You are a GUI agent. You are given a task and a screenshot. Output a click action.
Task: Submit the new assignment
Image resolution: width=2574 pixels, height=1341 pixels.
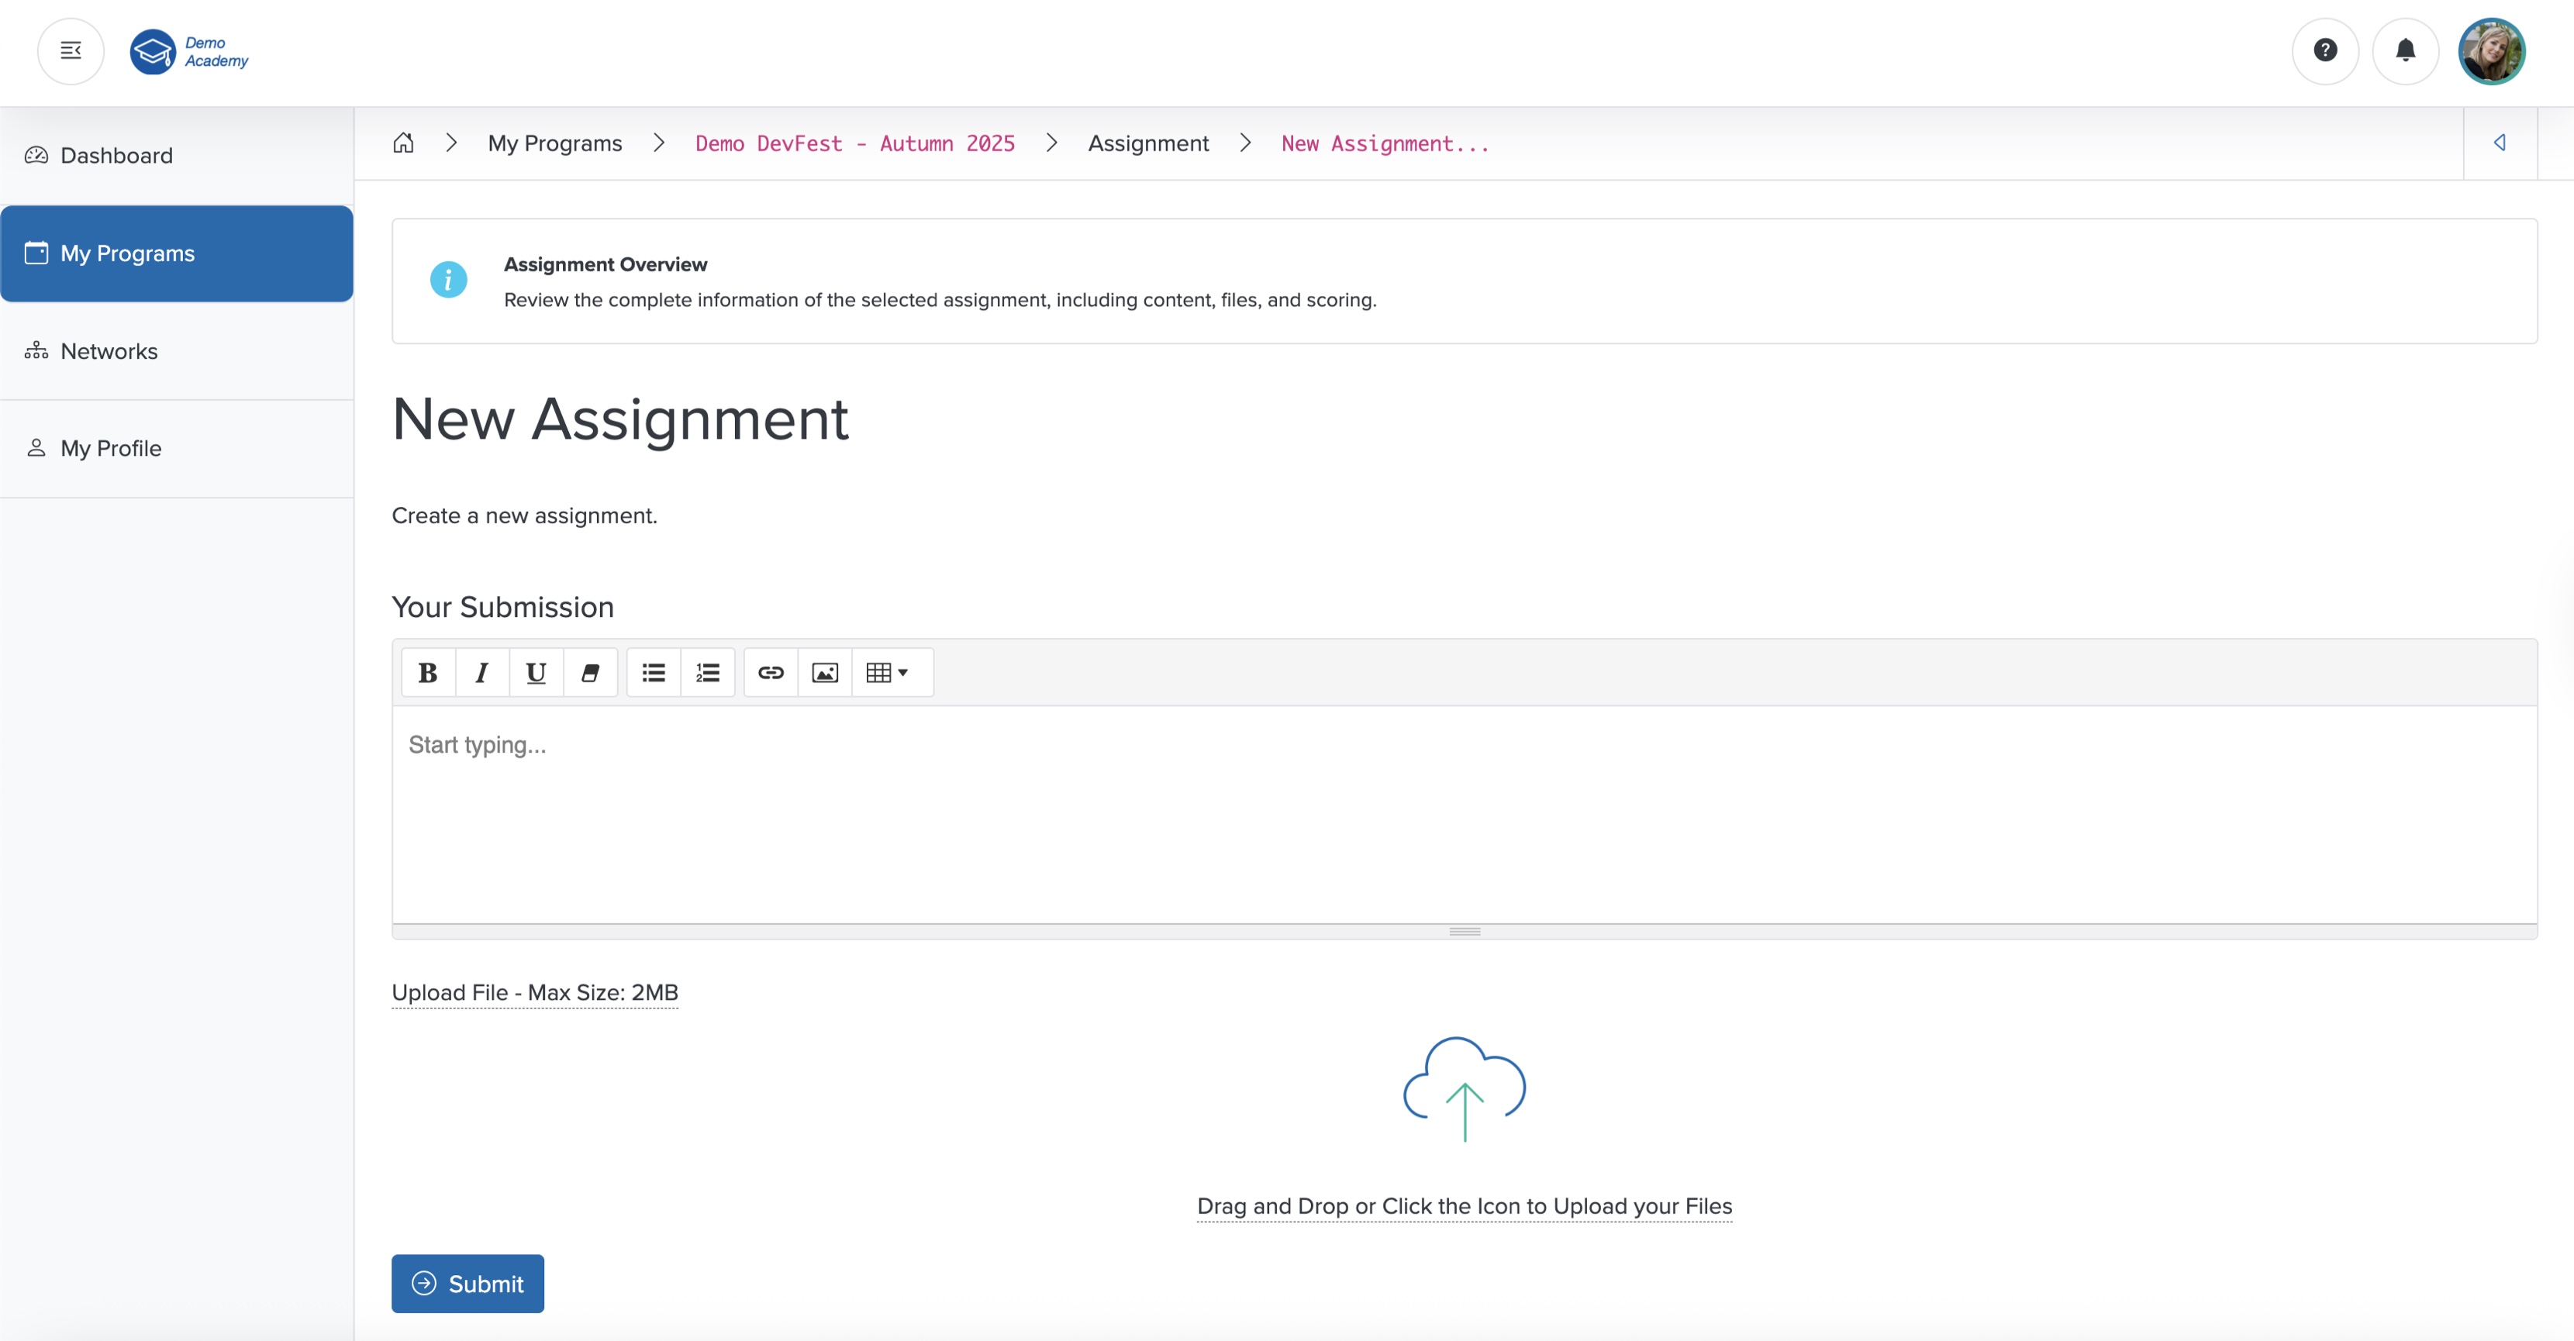[x=468, y=1283]
